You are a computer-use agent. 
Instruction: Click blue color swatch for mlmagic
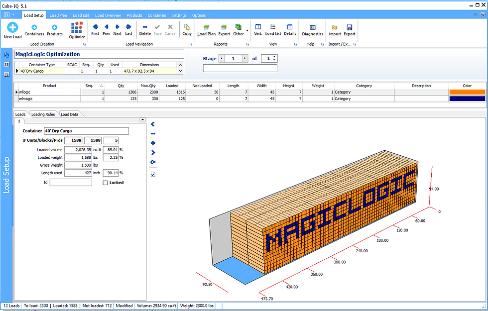click(x=467, y=99)
